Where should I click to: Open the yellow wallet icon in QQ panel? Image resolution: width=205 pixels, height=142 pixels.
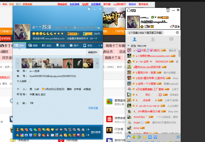pos(152,27)
